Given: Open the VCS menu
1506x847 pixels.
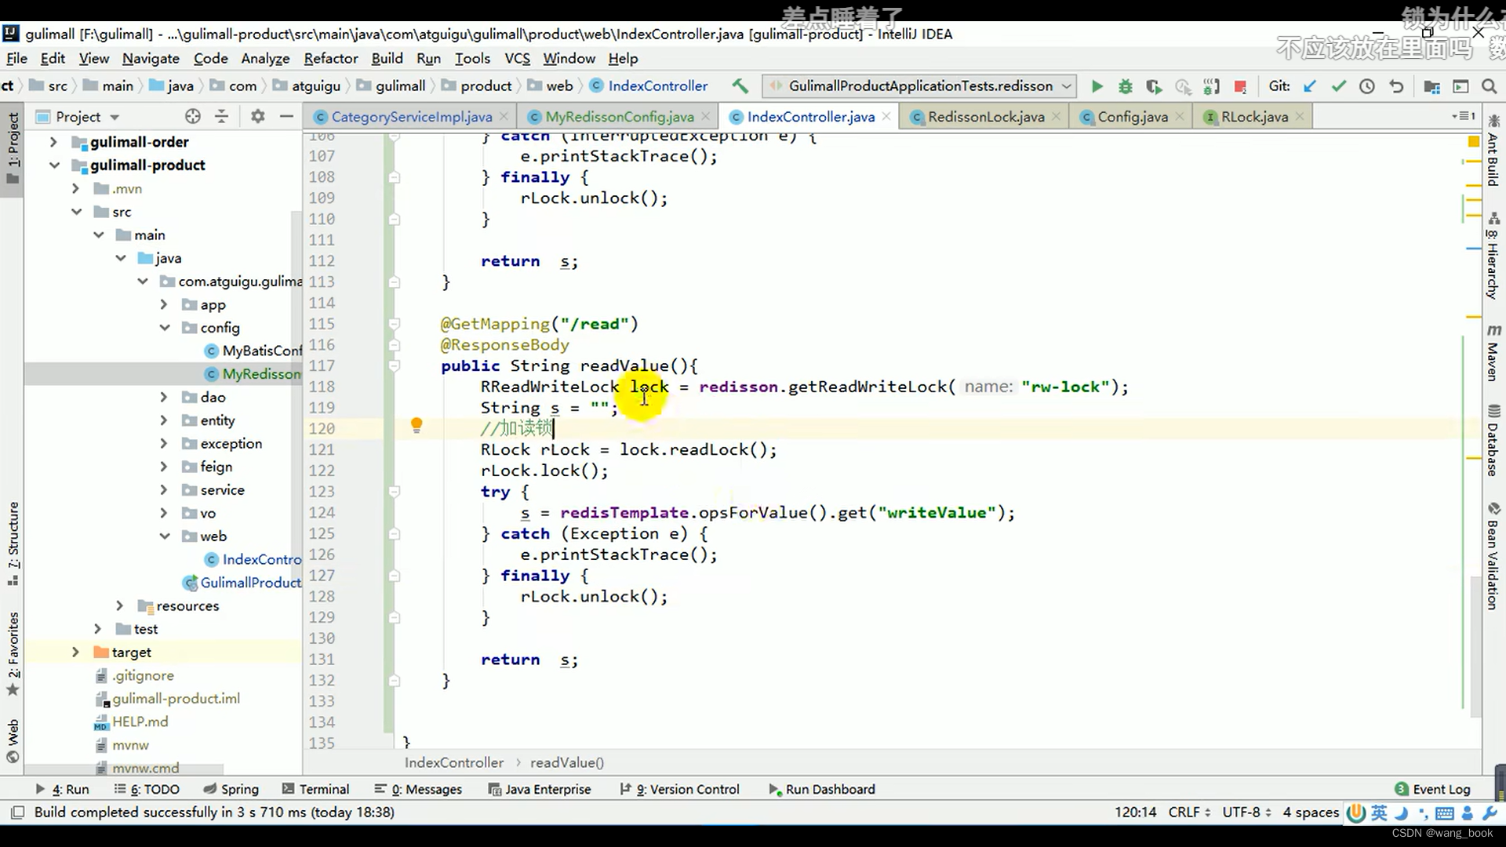Looking at the screenshot, I should pos(517,58).
